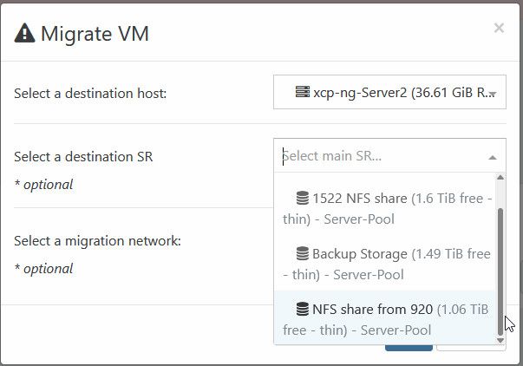
Task: Click the storage icon beside 1522 NFS share
Action: coord(302,198)
